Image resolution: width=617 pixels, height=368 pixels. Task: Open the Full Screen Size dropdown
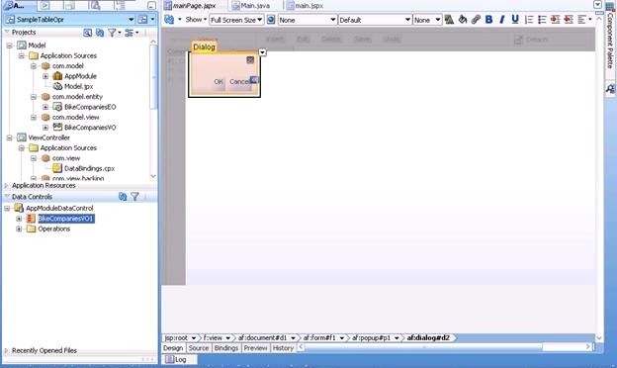pyautogui.click(x=236, y=20)
